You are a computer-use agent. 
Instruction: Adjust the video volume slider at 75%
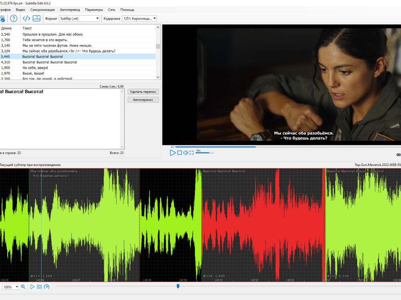[205, 153]
